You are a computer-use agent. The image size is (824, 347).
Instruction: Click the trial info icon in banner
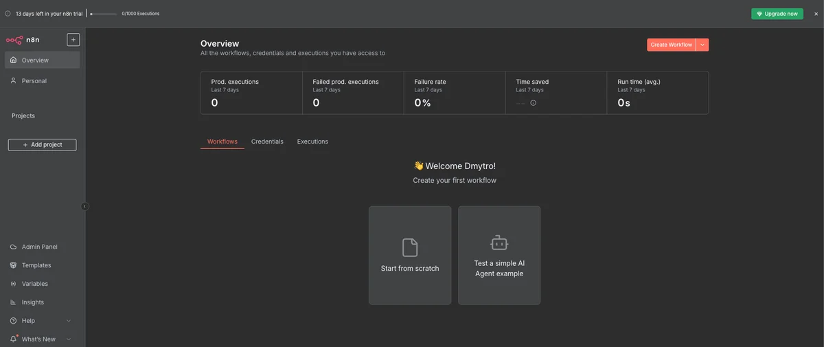[8, 13]
